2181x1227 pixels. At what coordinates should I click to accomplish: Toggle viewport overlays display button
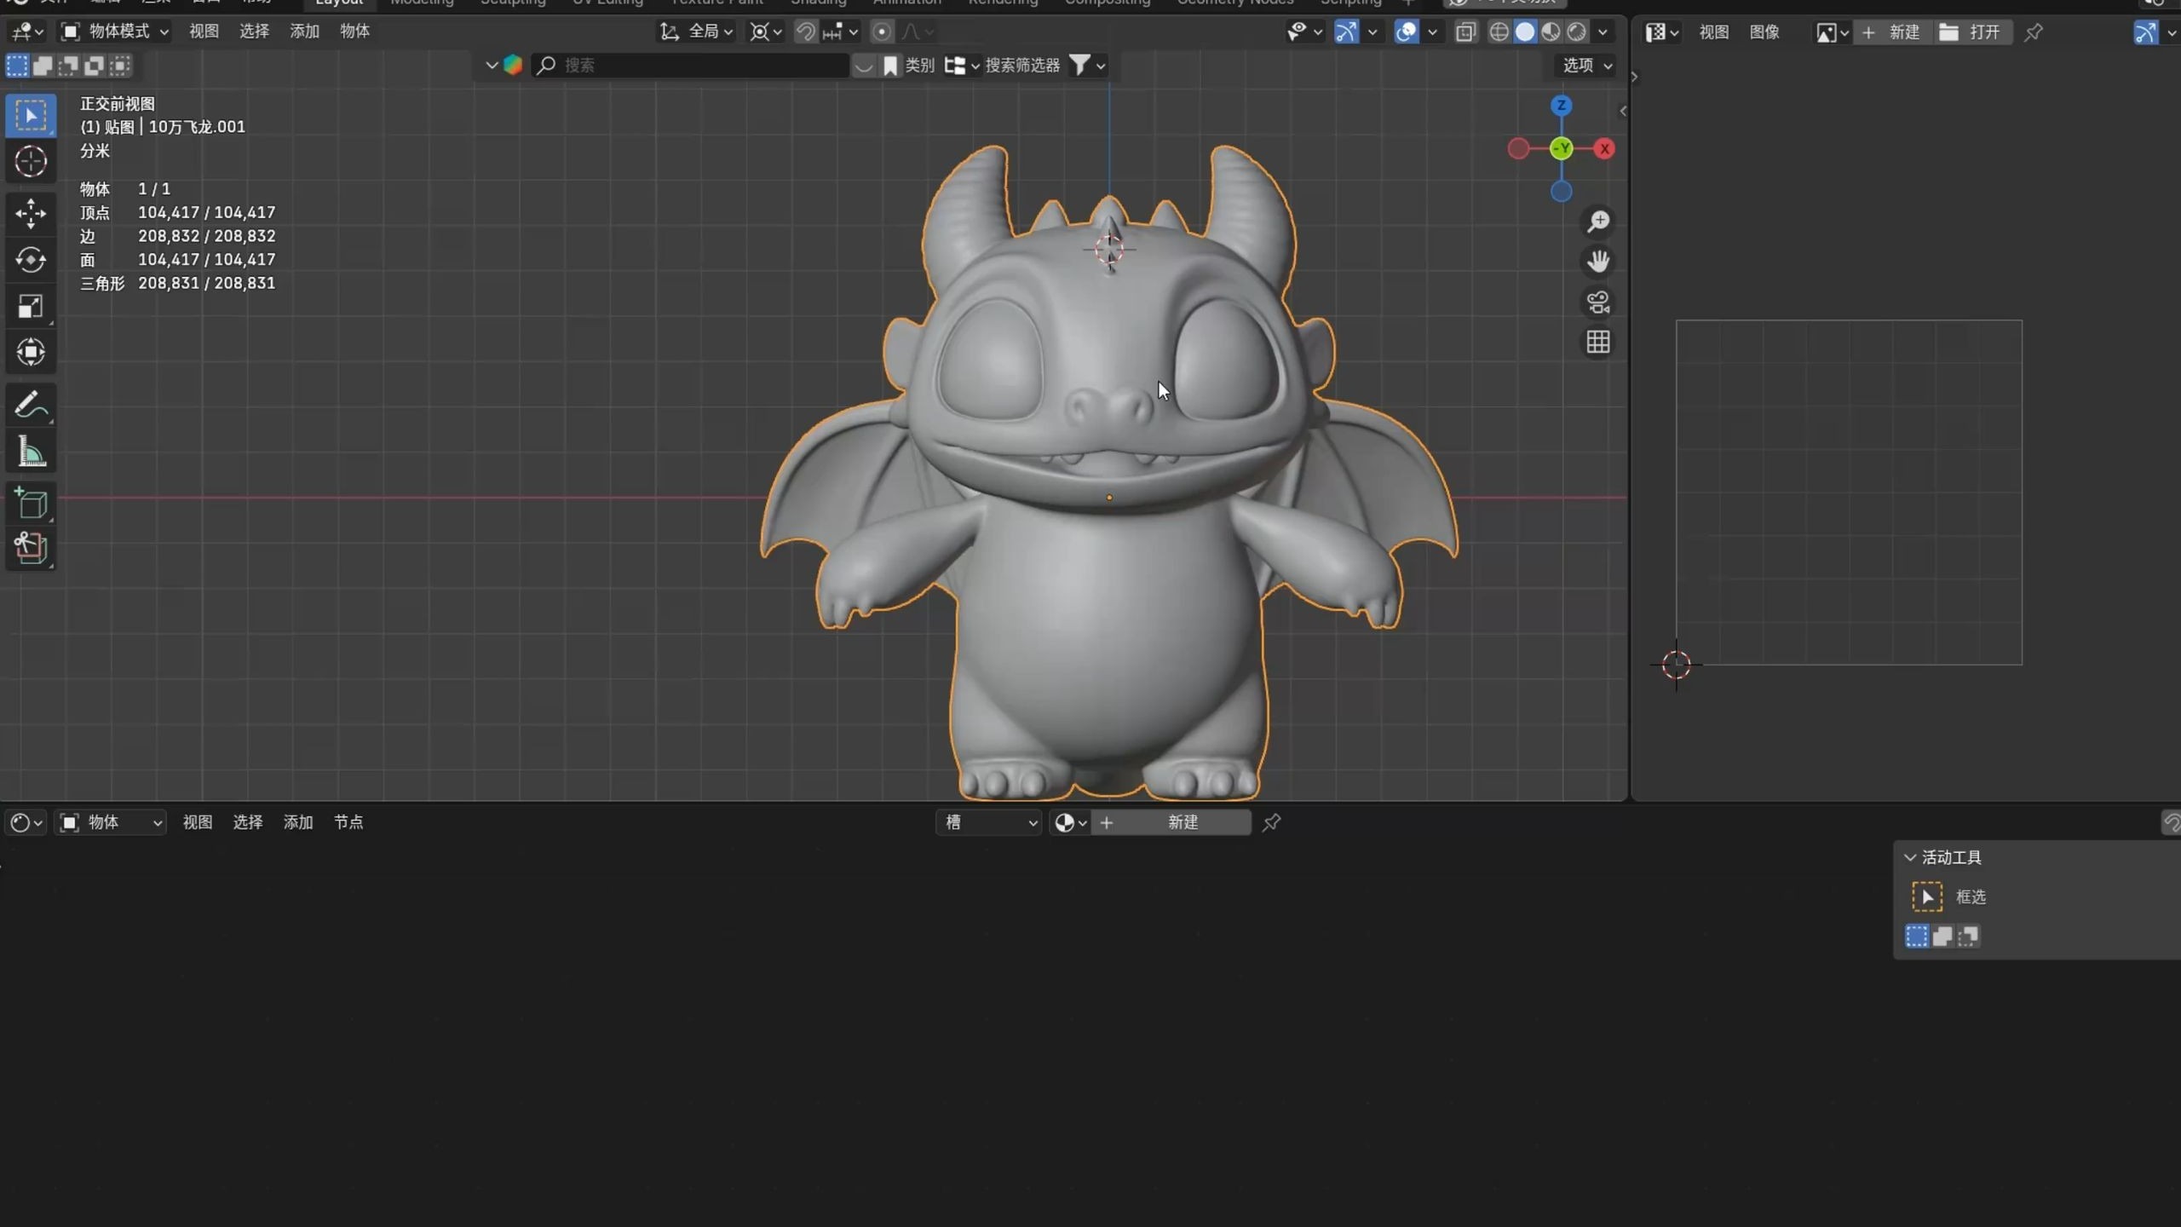1407,32
